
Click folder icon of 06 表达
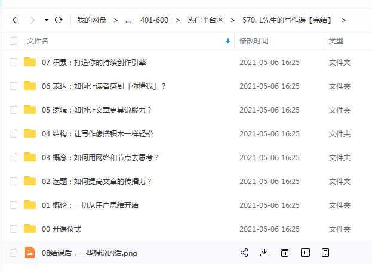pyautogui.click(x=30, y=85)
